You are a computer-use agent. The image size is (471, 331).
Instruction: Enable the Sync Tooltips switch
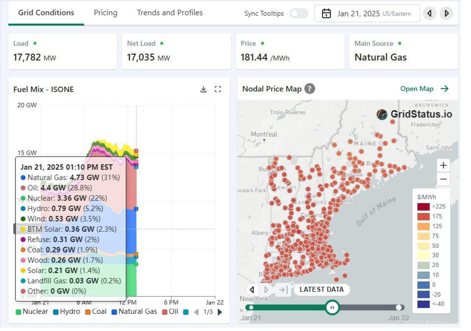tap(299, 13)
